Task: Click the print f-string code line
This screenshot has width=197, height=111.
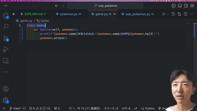Action: (100, 34)
